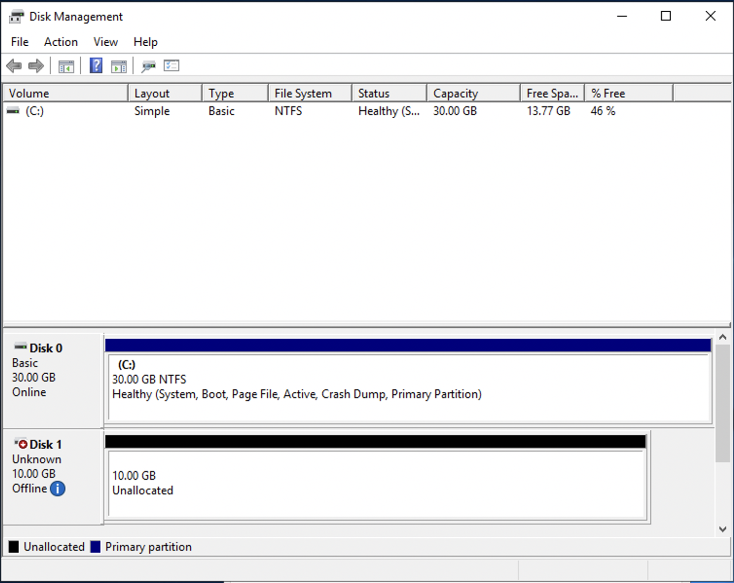Click the Disk Management title bar icon
Image resolution: width=734 pixels, height=583 pixels.
point(16,16)
